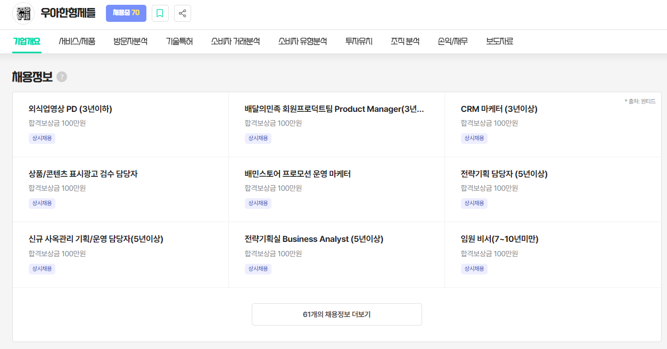Open the help icon next to 채용정보
Image resolution: width=667 pixels, height=349 pixels.
pos(62,77)
